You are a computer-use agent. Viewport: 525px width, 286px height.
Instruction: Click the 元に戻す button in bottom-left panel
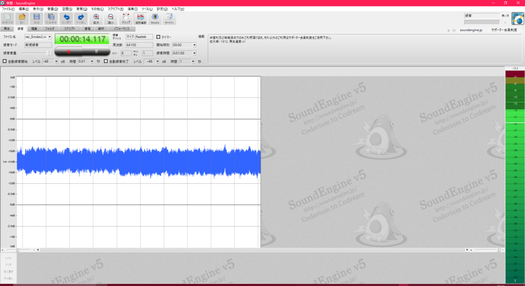pyautogui.click(x=8, y=271)
